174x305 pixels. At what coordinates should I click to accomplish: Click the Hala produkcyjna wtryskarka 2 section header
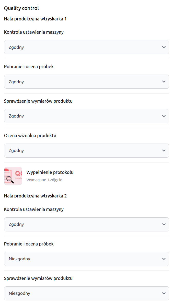(35, 196)
